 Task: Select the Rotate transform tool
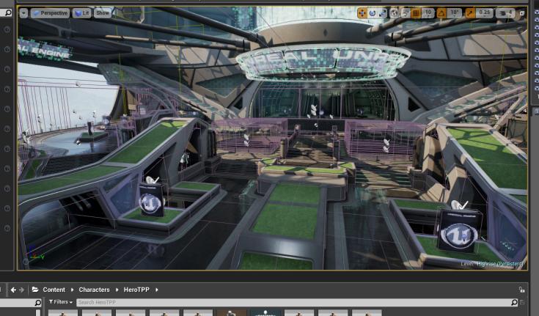pos(373,13)
